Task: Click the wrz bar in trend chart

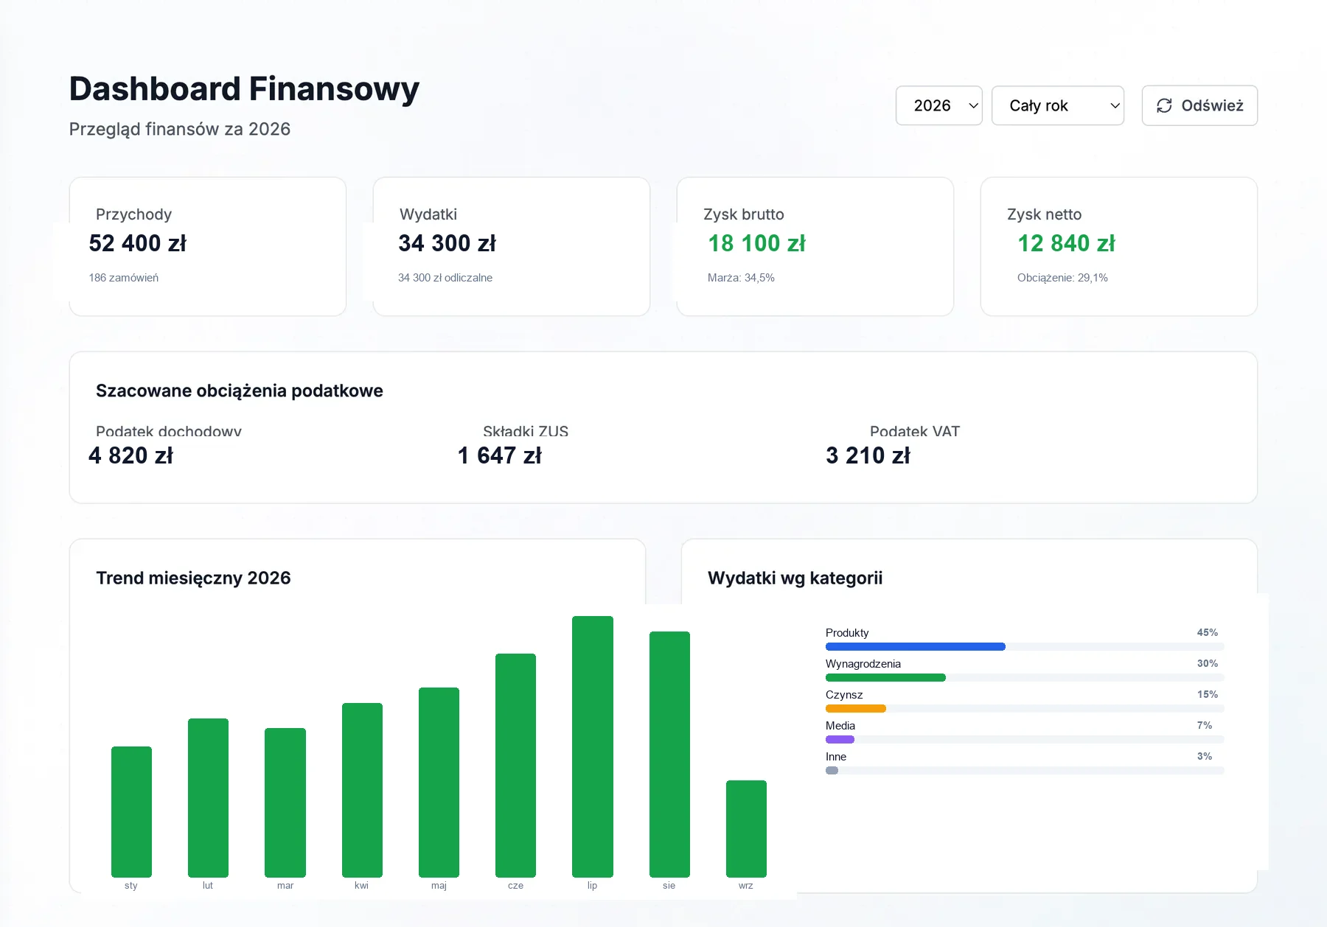Action: tap(746, 829)
